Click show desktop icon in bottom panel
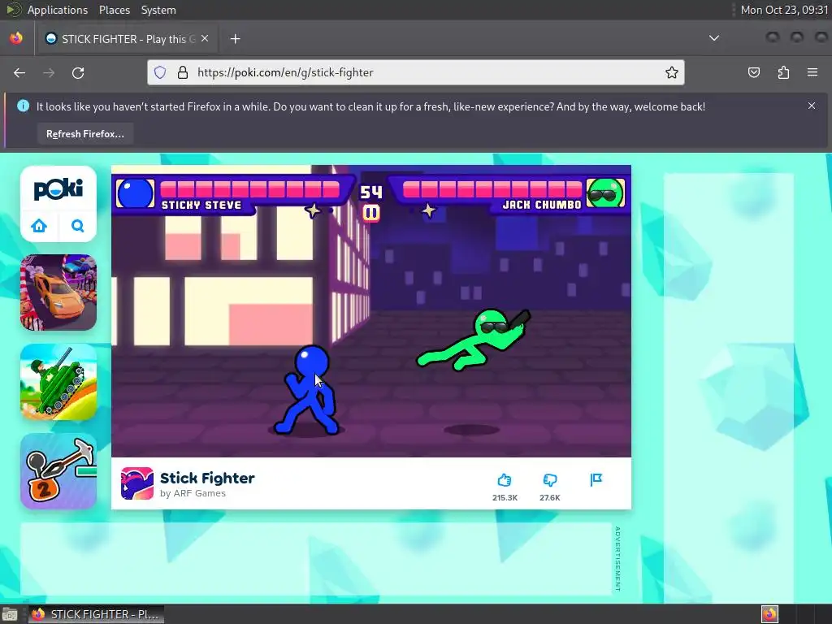This screenshot has height=624, width=832. click(x=10, y=614)
